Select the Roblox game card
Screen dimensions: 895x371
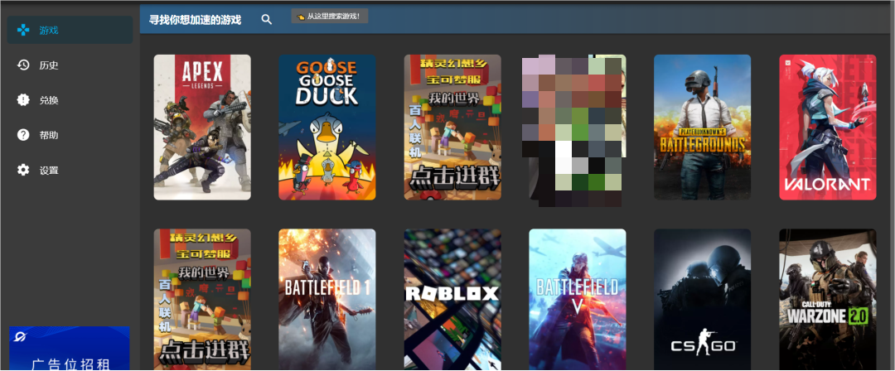(x=452, y=300)
